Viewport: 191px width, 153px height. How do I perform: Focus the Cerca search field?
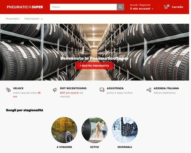(x=83, y=7)
